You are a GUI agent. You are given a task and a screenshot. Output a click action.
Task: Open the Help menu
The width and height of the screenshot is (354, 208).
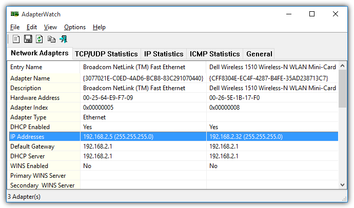click(x=99, y=27)
